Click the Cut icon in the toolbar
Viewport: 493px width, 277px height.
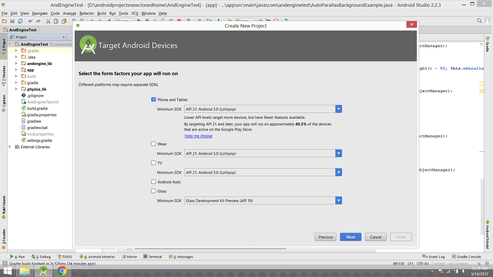coord(48,21)
